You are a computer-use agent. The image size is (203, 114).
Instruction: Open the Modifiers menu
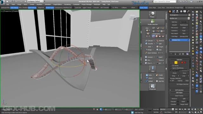click(39, 4)
